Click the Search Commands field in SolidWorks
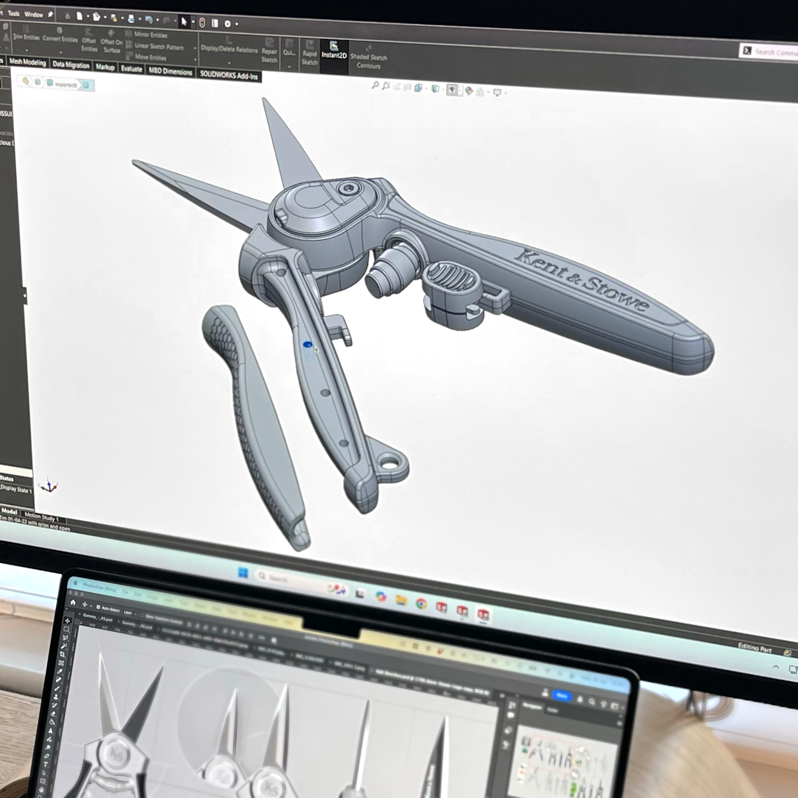 (x=769, y=52)
